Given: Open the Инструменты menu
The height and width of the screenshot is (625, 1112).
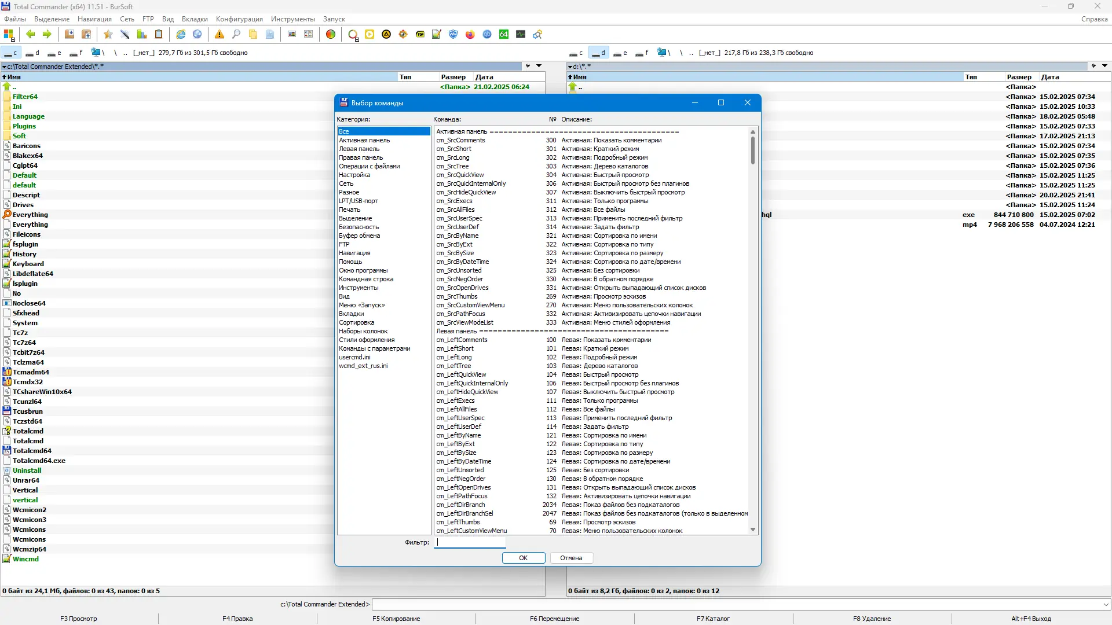Looking at the screenshot, I should [292, 19].
